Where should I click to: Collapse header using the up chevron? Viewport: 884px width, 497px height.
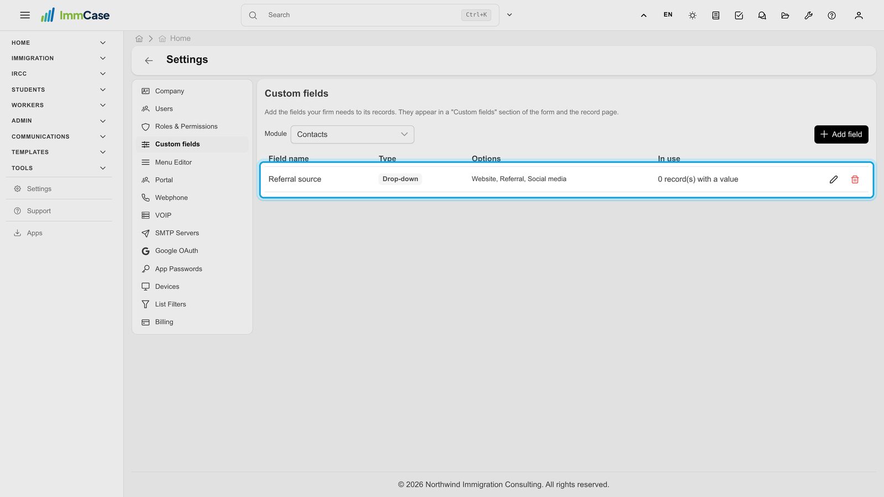pos(644,15)
